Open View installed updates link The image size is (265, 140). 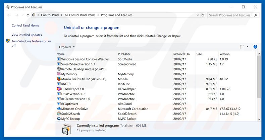[27, 35]
